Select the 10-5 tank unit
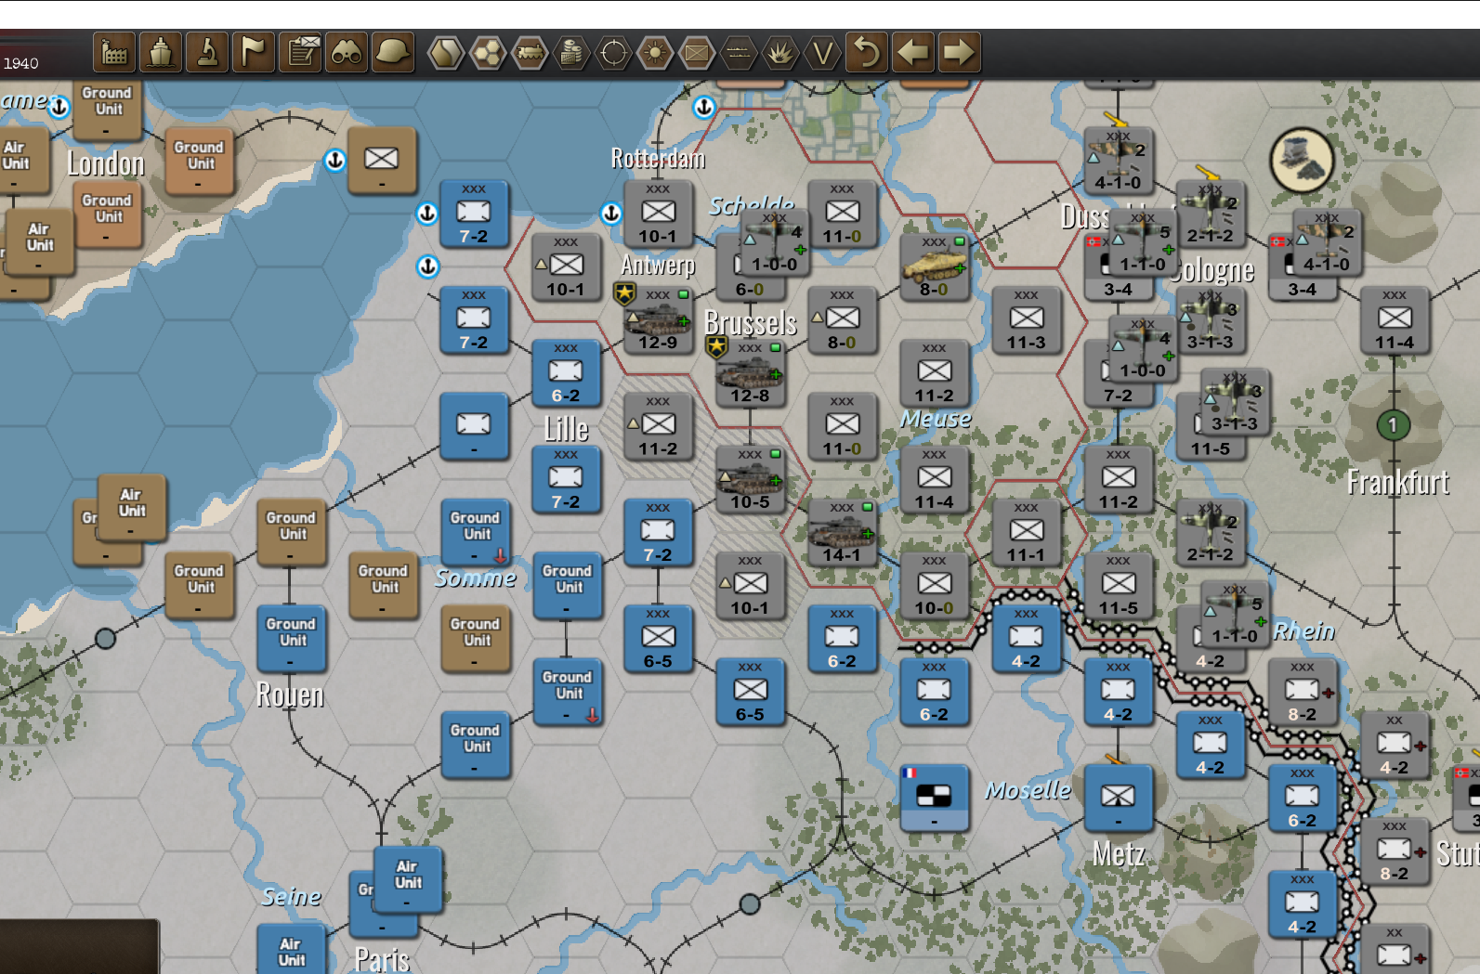Viewport: 1480px width, 974px height. [x=750, y=481]
